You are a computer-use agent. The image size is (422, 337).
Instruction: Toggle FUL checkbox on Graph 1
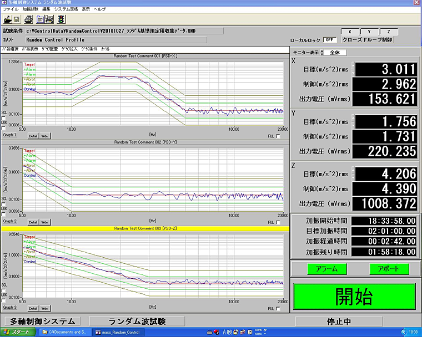coord(278,136)
